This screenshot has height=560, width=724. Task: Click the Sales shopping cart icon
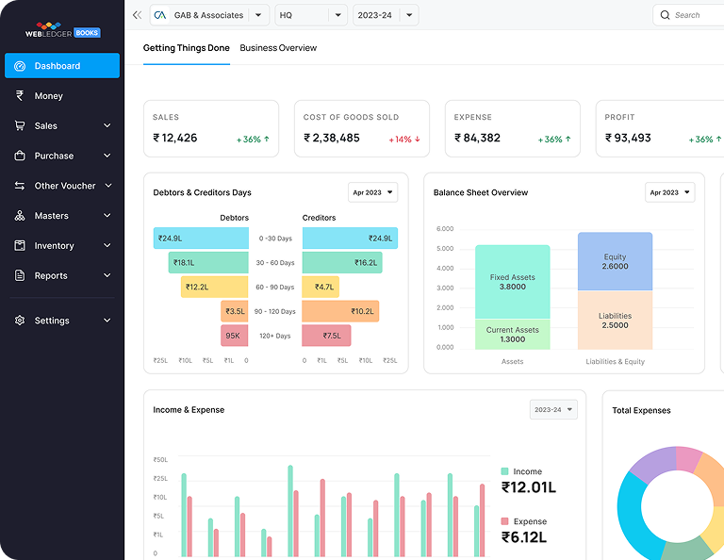tap(20, 125)
